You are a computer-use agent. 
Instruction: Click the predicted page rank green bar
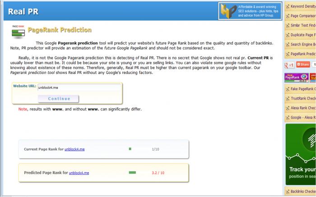point(132,173)
